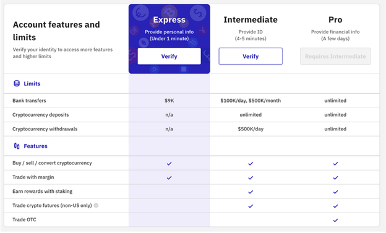Image resolution: width=386 pixels, height=233 pixels.
Task: Click the Features section label
Action: pyautogui.click(x=35, y=146)
